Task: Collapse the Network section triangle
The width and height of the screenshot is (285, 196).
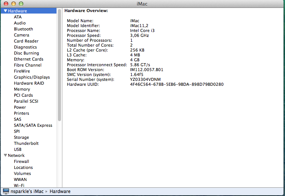Action: 5,155
